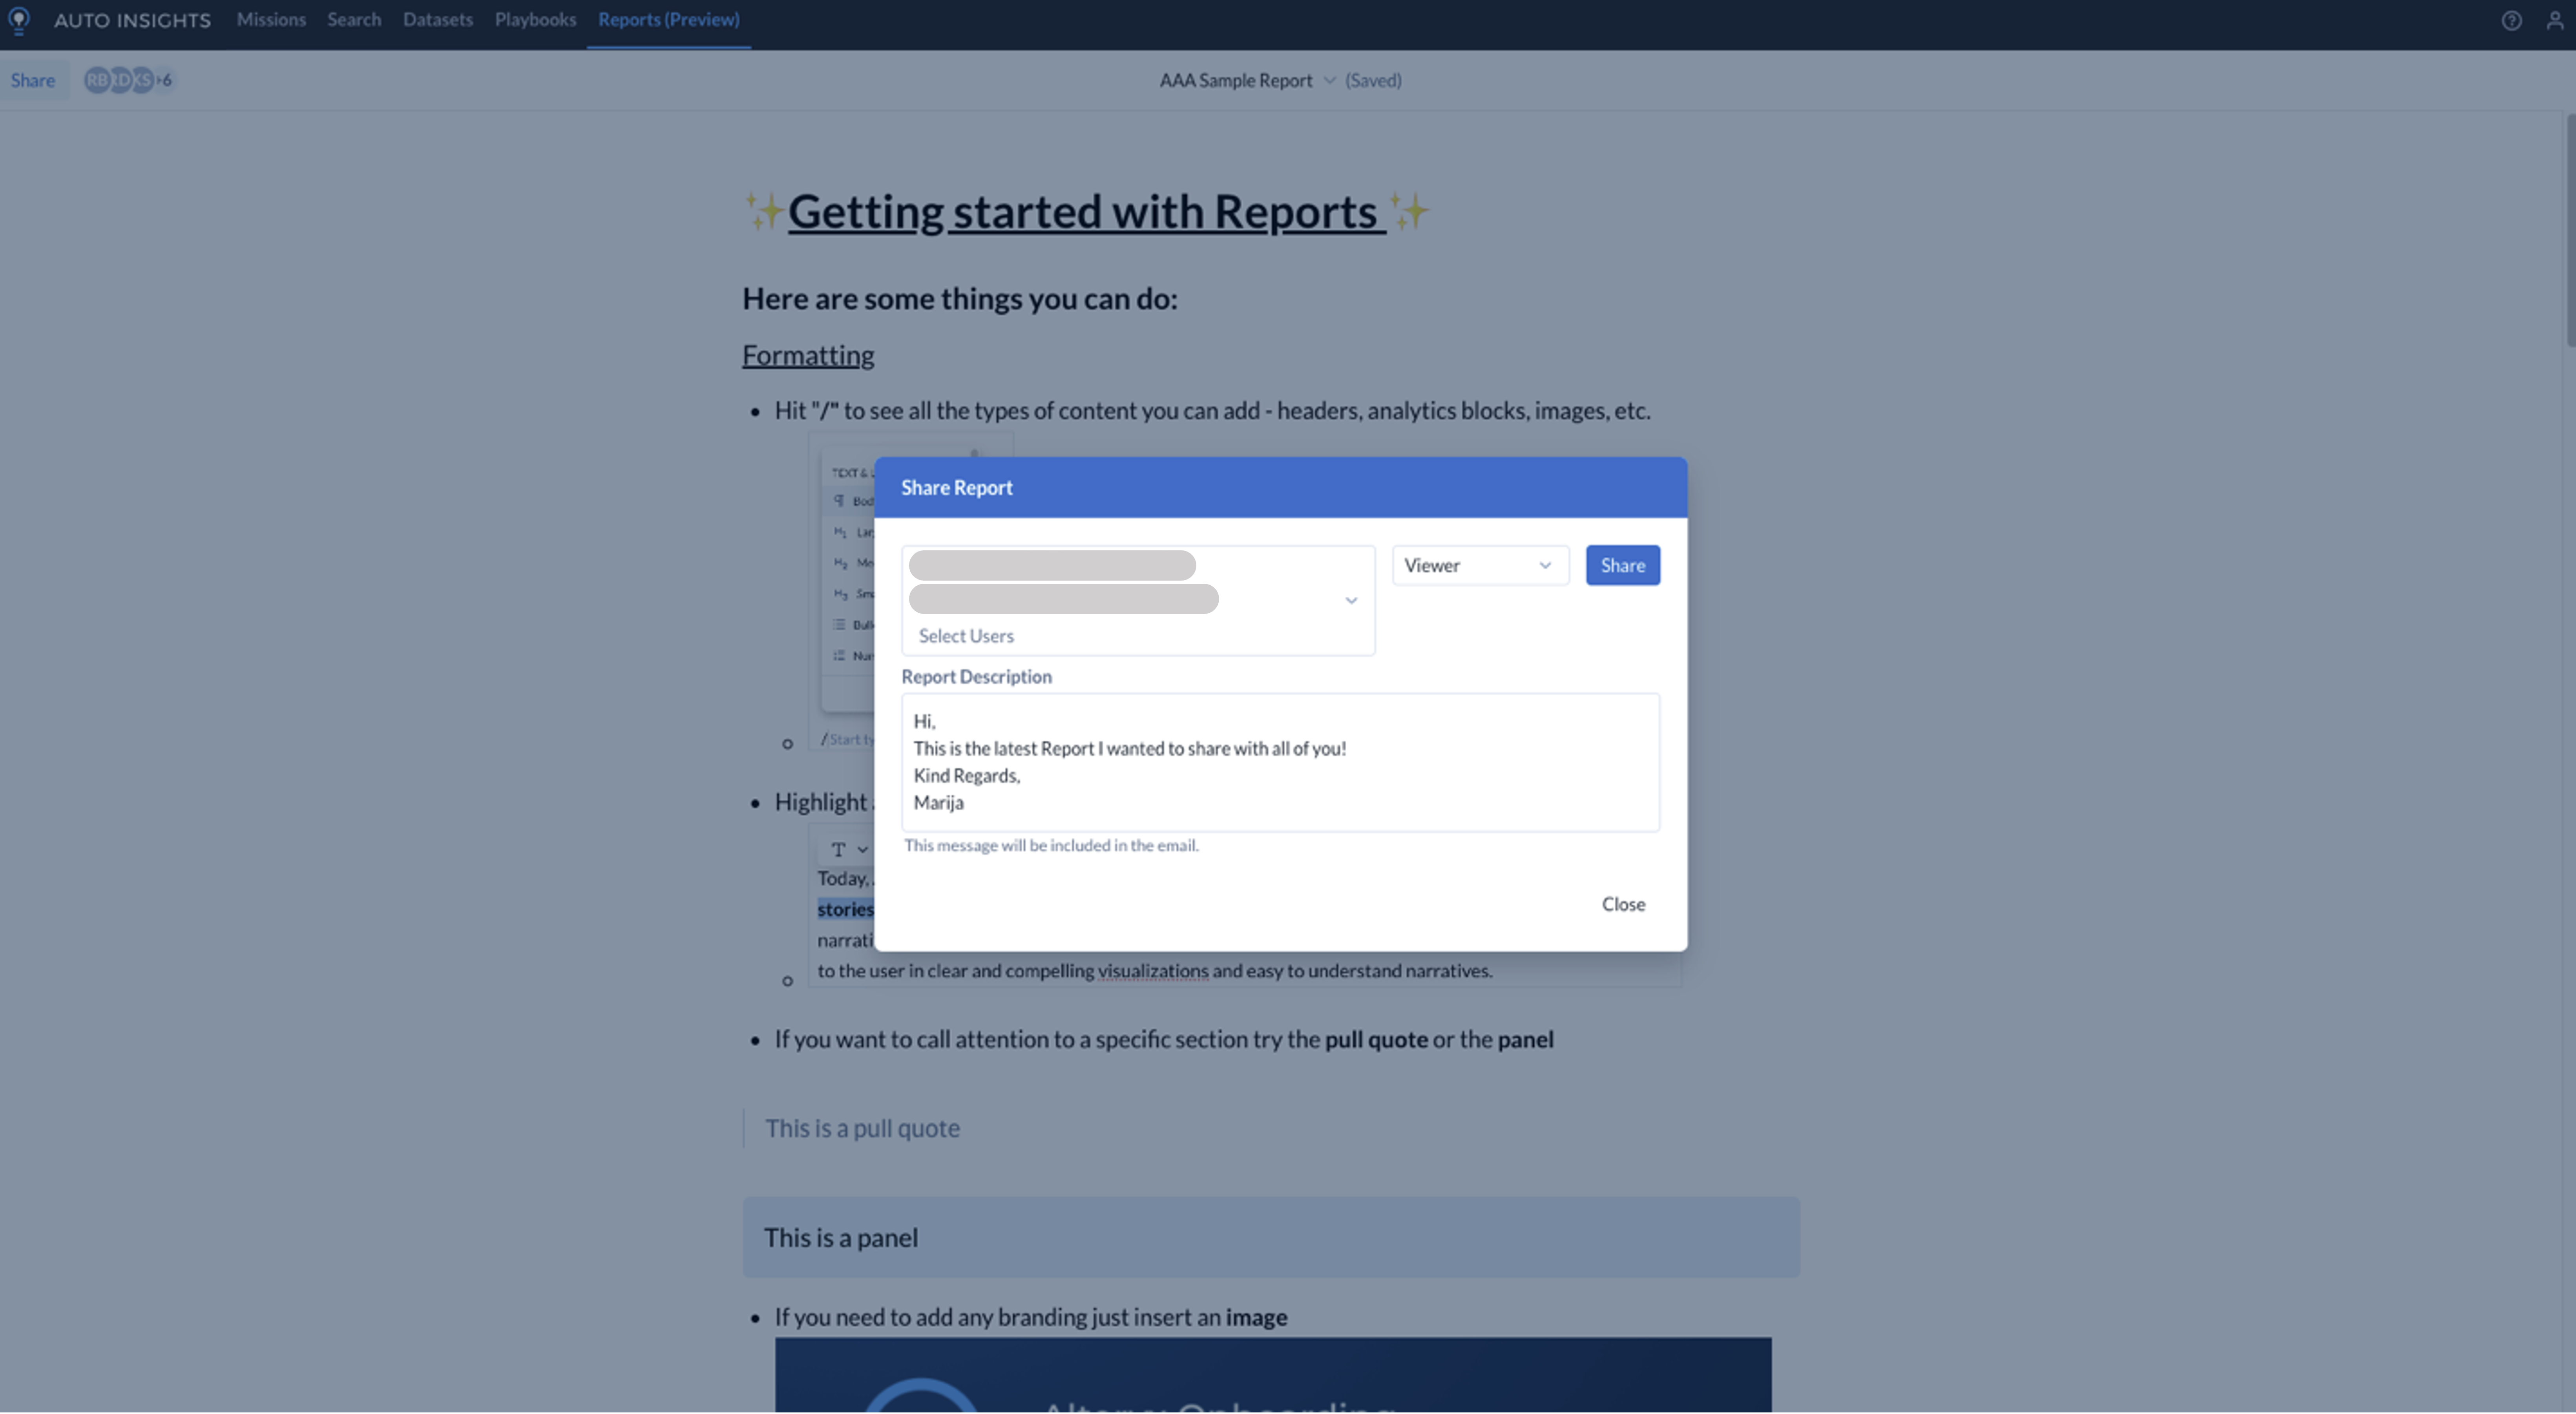The image size is (2576, 1414).
Task: Click the user profile icon top right
Action: [2554, 20]
